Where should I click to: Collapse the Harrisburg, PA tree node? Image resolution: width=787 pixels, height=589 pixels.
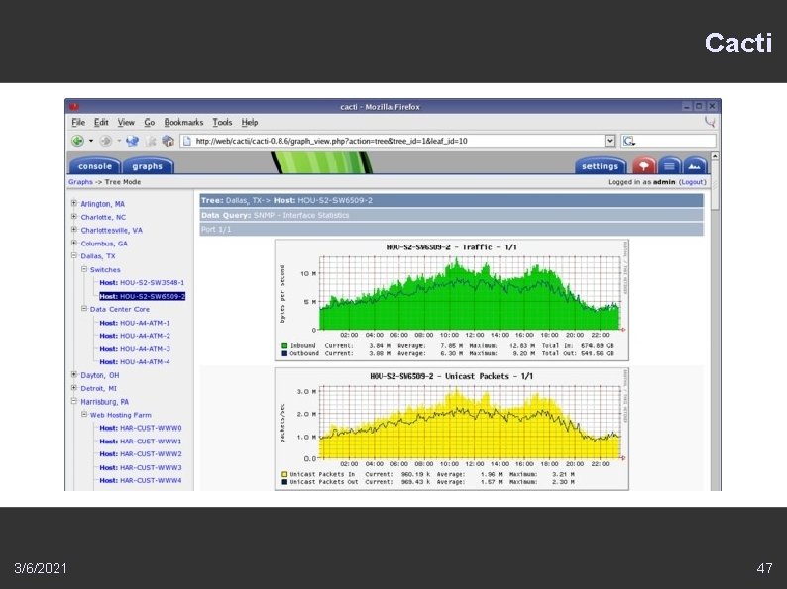click(x=74, y=401)
